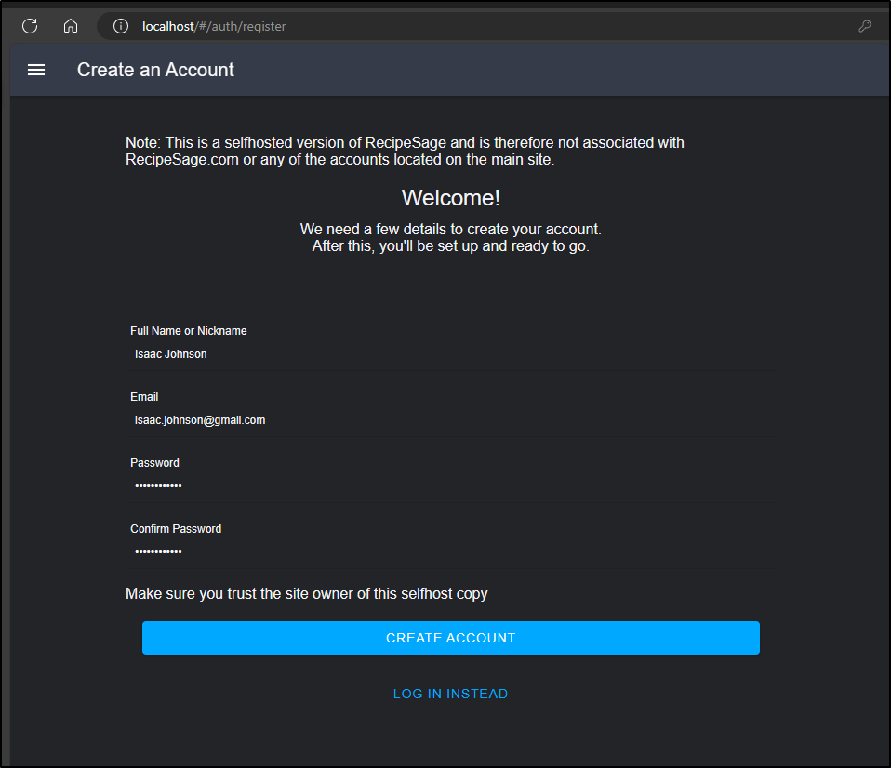Click the Email label
Screen dimensions: 891x768
tap(144, 397)
